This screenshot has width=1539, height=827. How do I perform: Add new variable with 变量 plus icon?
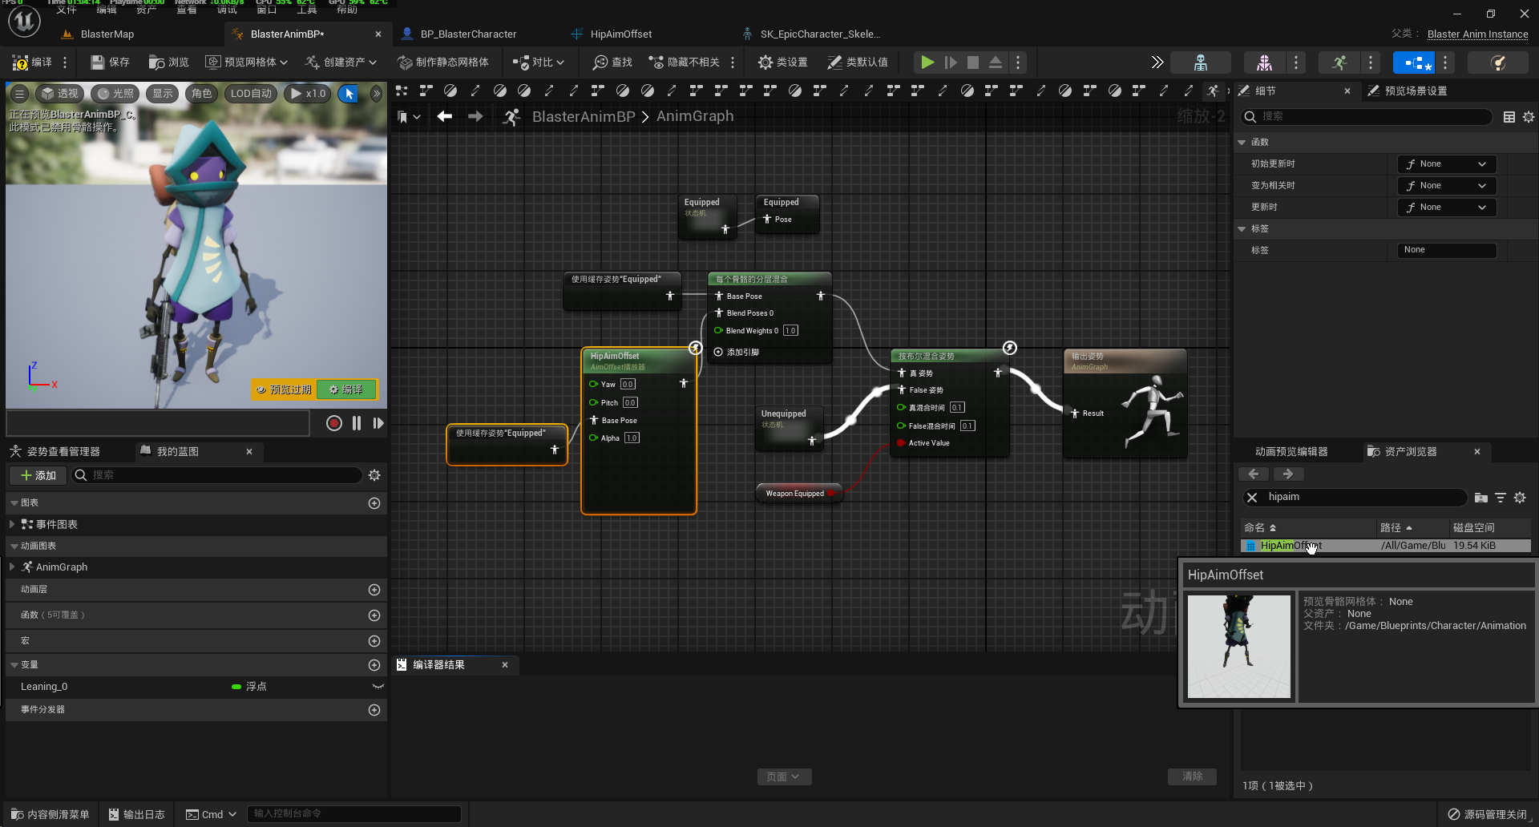(374, 665)
